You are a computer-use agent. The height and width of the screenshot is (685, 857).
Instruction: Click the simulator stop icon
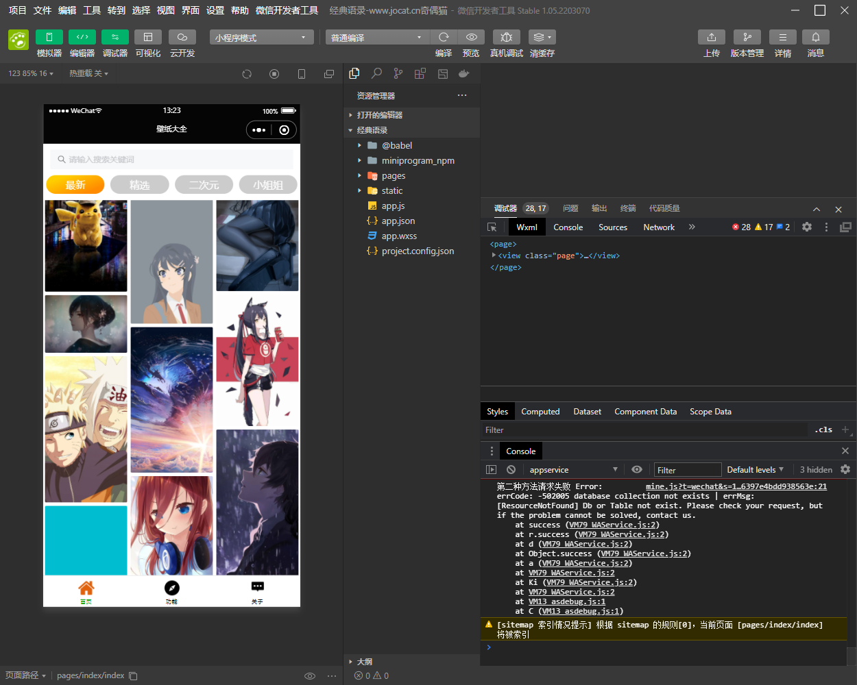274,74
